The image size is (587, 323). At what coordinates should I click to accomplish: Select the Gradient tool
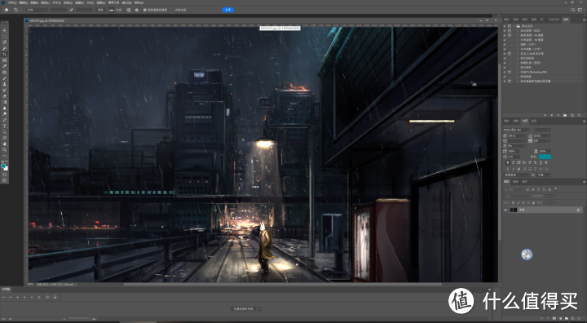[x=5, y=102]
